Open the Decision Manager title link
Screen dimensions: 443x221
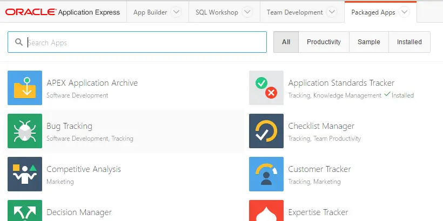click(x=79, y=212)
